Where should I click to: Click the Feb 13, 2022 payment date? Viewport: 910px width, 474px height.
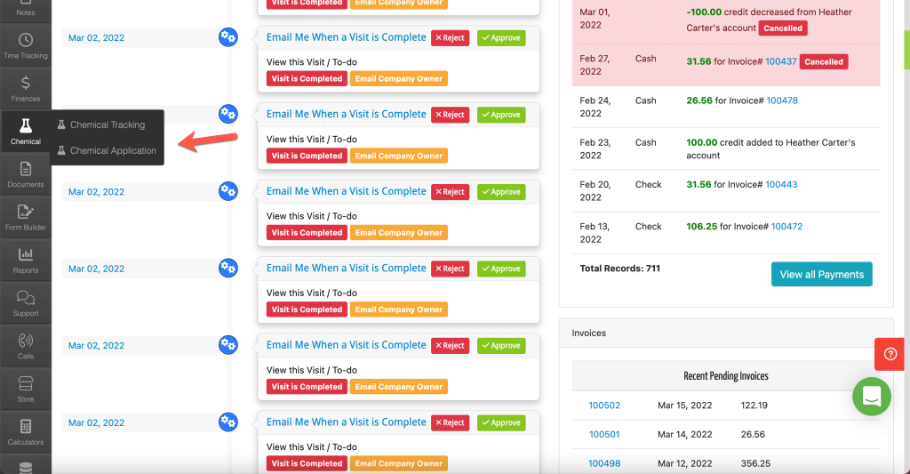click(595, 232)
